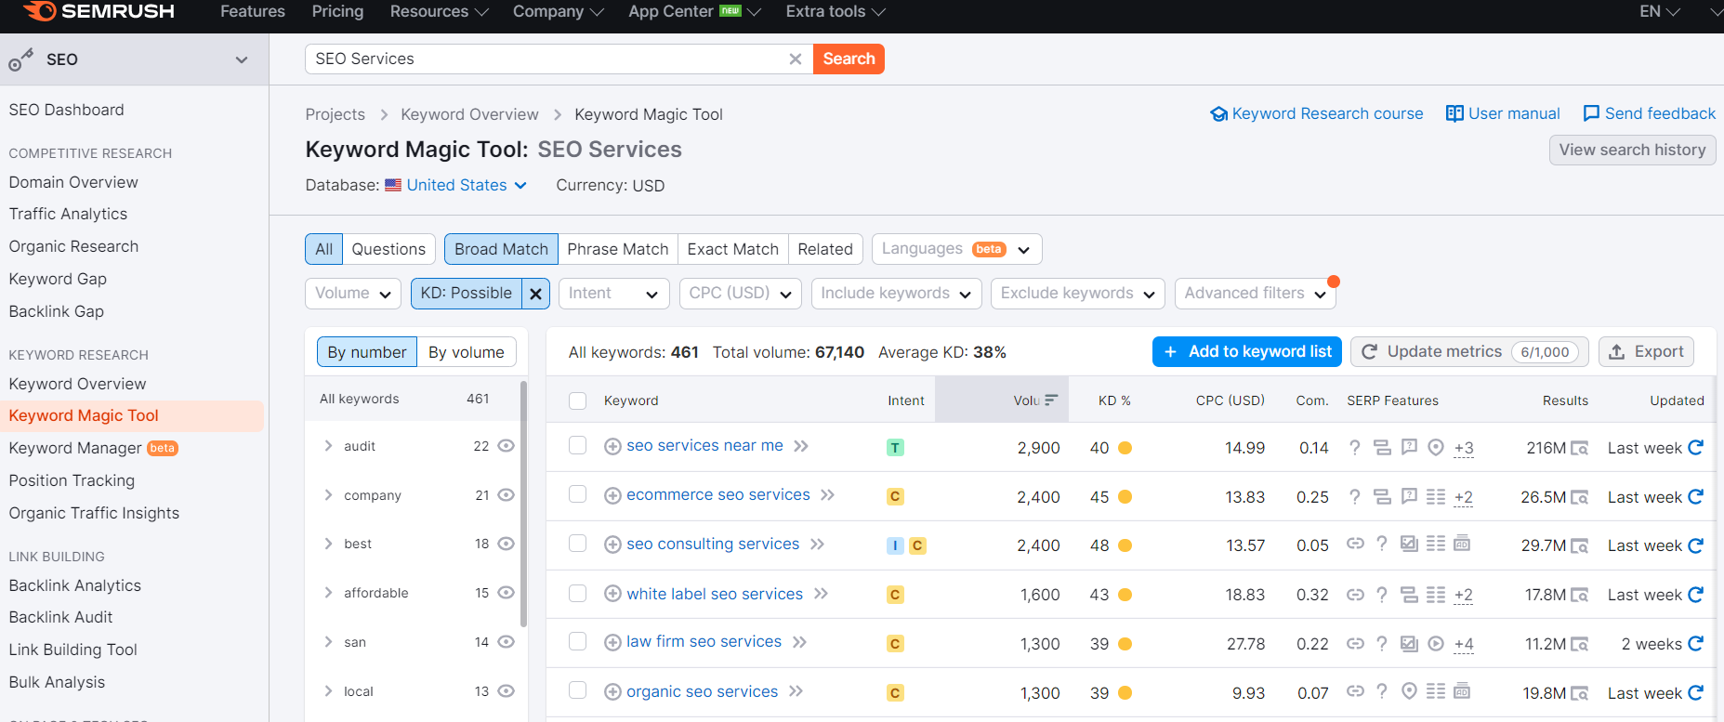Refresh metrics for law firm seo services

[x=1695, y=643]
